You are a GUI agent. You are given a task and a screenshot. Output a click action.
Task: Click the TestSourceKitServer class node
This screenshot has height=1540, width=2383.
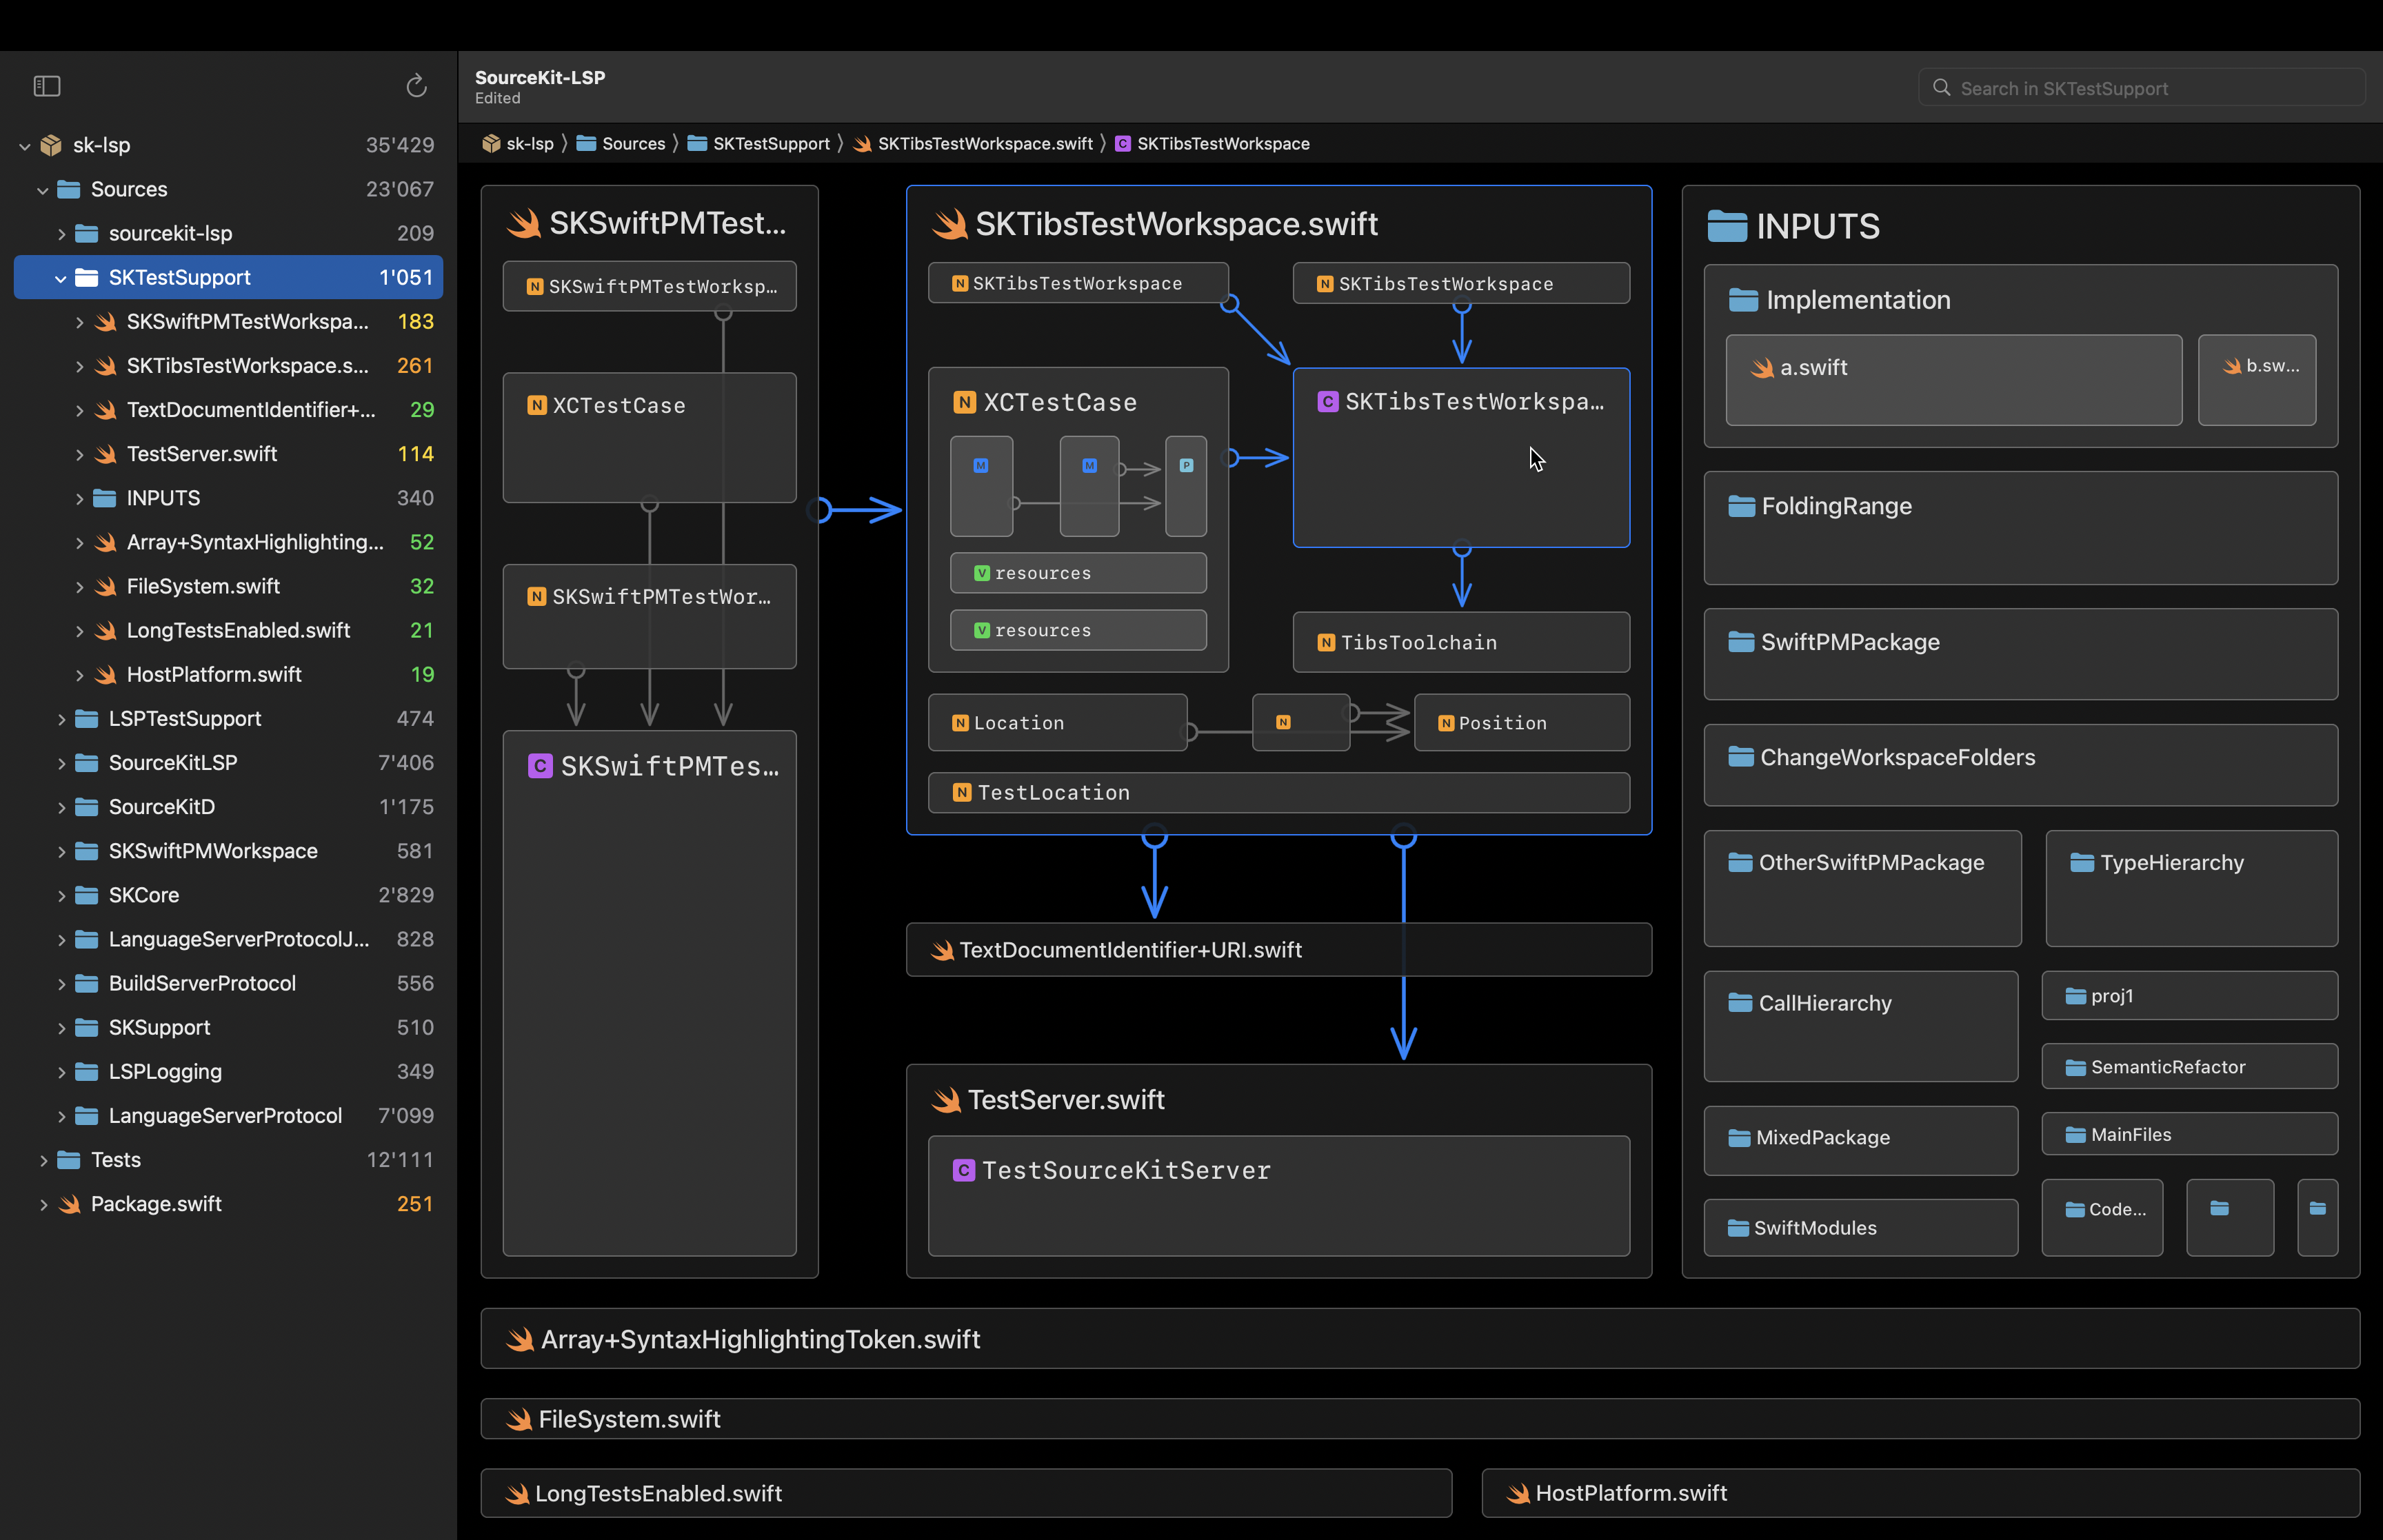pos(1278,1195)
